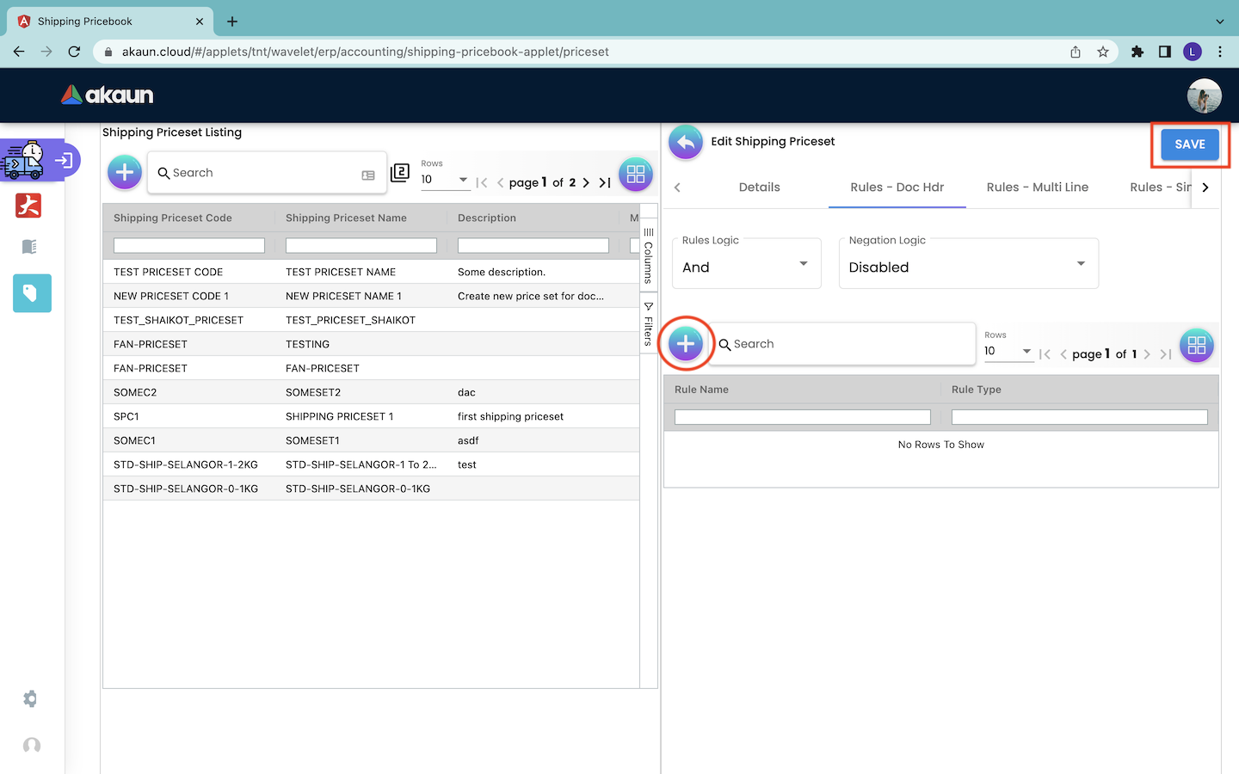
Task: Expand the Rules Logic dropdown
Action: click(746, 264)
